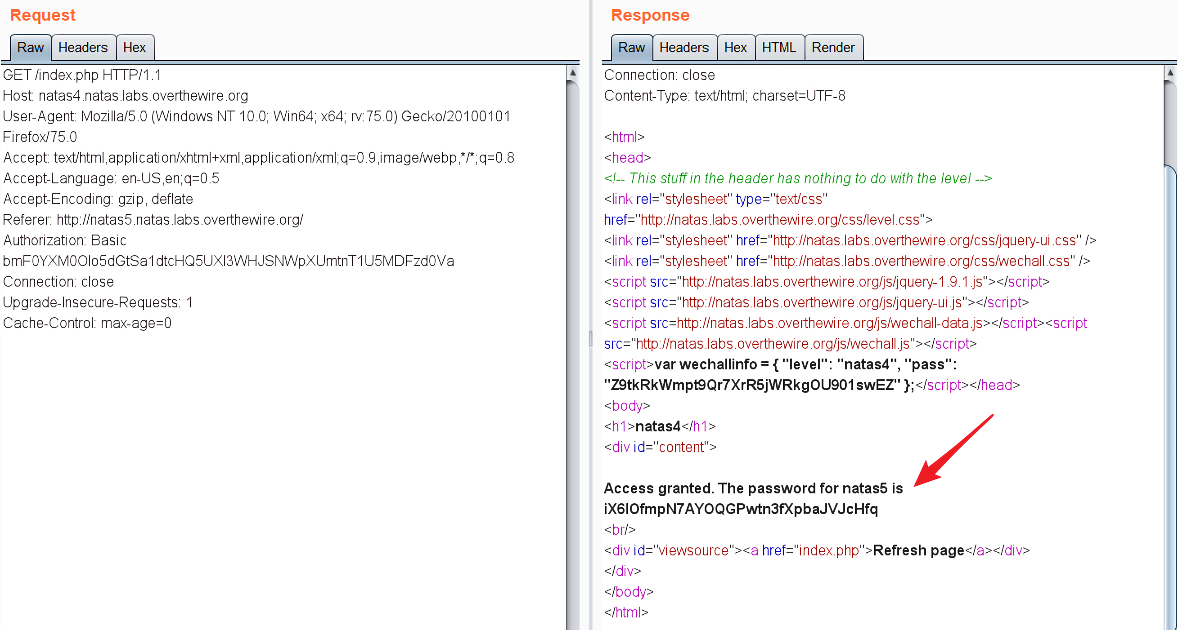Click the jquery-ui.js script line
The image size is (1178, 630).
point(816,302)
